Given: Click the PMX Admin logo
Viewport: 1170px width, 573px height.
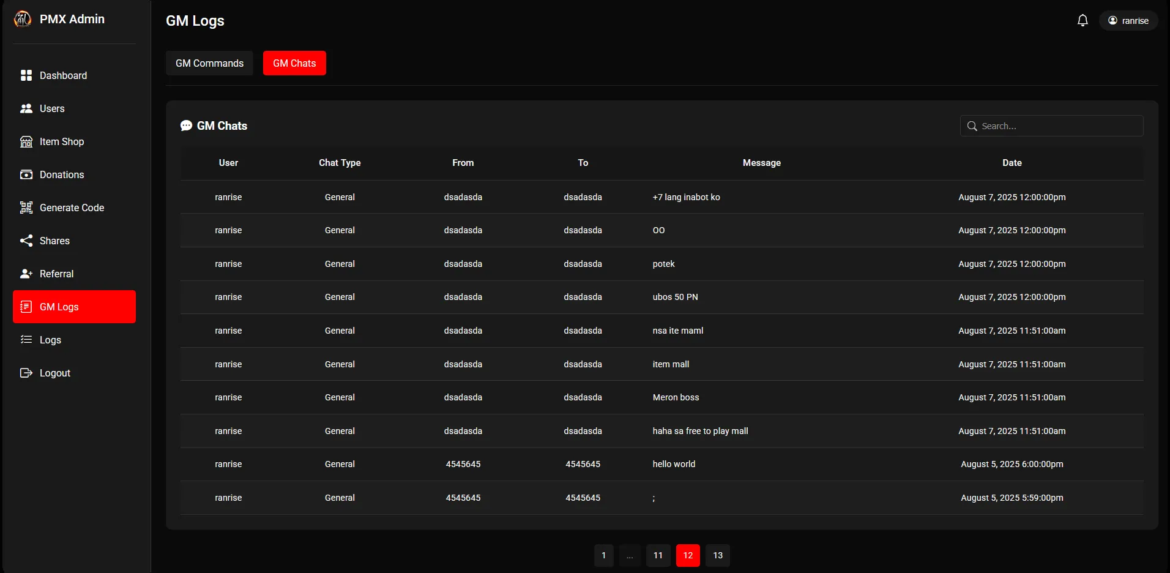Looking at the screenshot, I should [23, 20].
